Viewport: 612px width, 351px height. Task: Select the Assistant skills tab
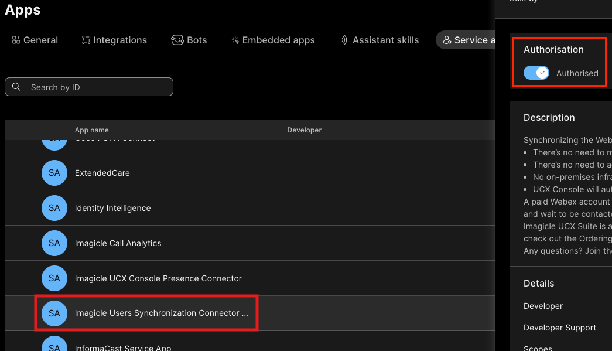(x=379, y=40)
